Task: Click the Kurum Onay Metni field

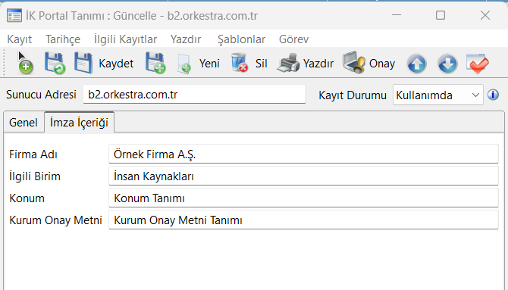Action: pos(303,220)
